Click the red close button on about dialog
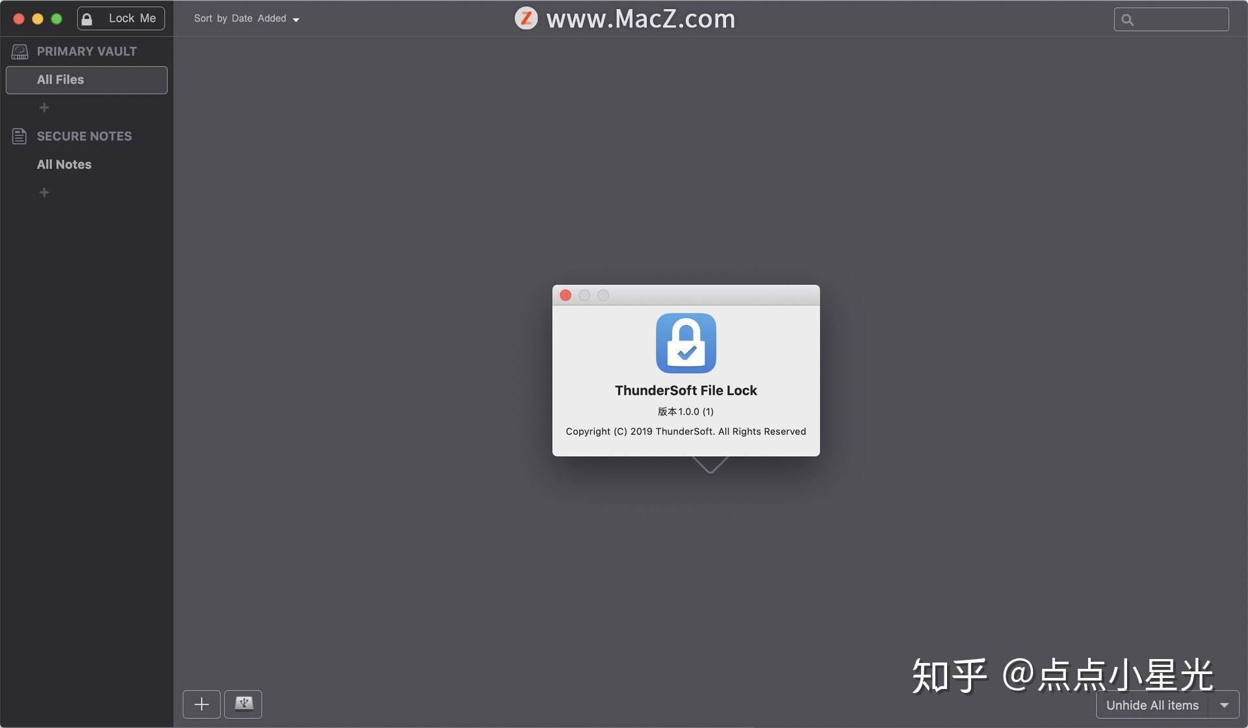1248x728 pixels. pos(565,296)
